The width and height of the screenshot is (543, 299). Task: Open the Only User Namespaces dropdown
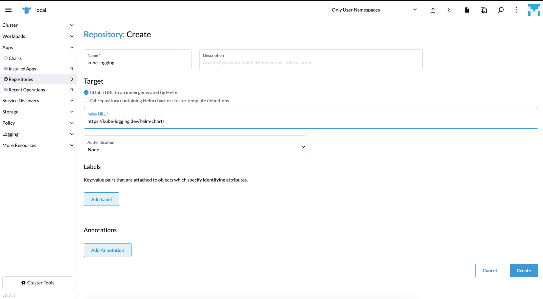pyautogui.click(x=375, y=9)
